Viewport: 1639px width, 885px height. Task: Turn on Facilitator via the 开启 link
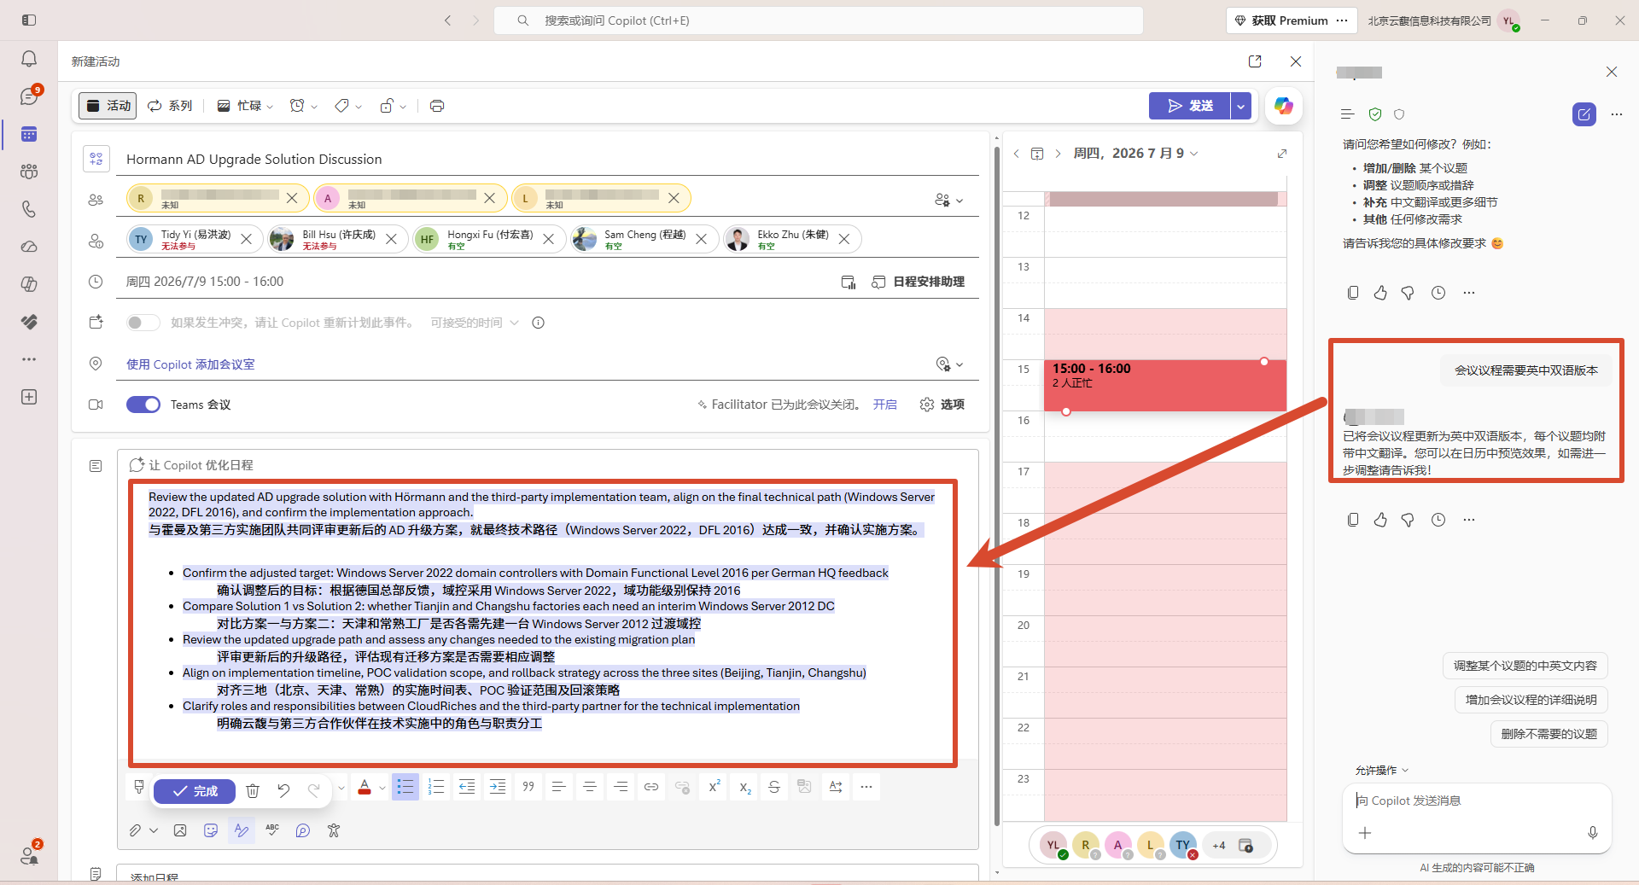pos(884,405)
